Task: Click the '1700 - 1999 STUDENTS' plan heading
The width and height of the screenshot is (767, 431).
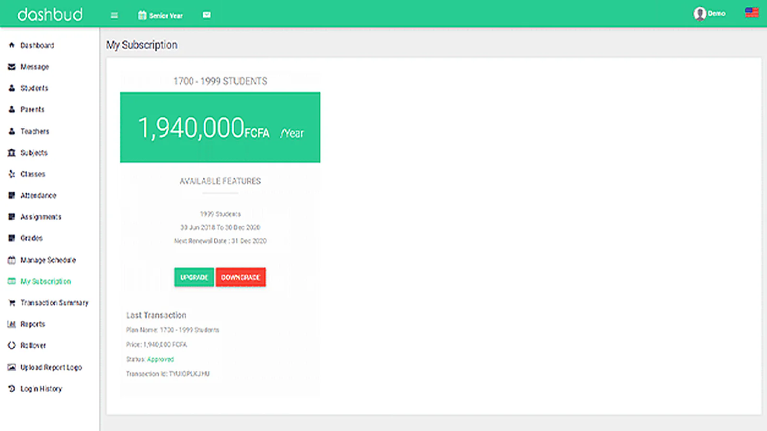Action: click(x=220, y=81)
